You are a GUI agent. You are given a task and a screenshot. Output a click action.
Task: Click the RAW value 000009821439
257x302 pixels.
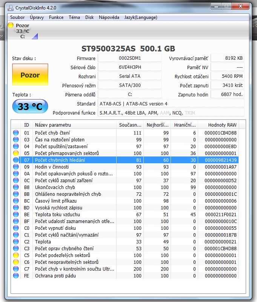pos(221,160)
